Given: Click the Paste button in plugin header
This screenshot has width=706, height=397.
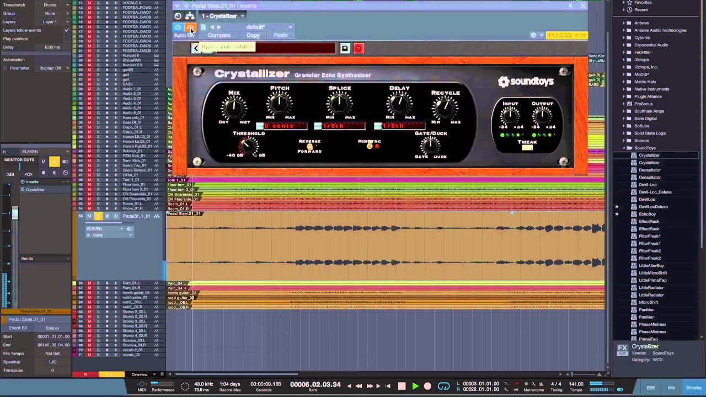Looking at the screenshot, I should tap(281, 35).
